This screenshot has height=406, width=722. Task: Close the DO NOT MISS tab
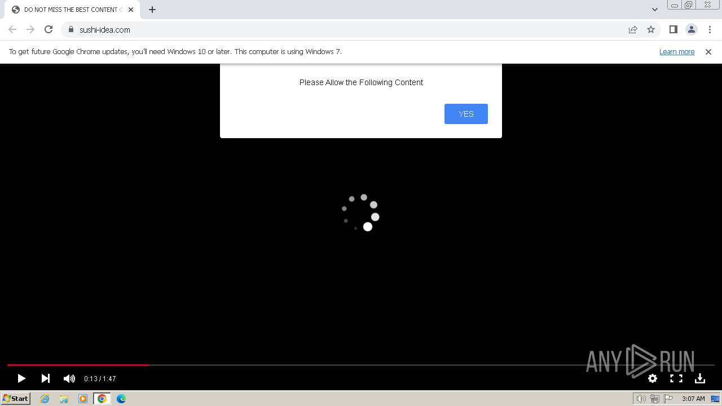click(x=131, y=10)
